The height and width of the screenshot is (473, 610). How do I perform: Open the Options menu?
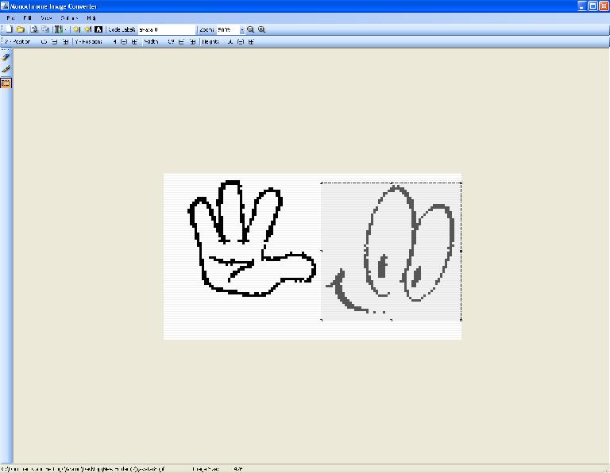click(x=69, y=18)
